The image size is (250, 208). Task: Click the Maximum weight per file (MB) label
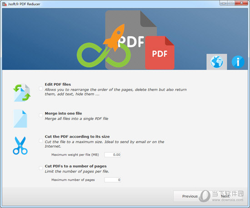point(75,155)
